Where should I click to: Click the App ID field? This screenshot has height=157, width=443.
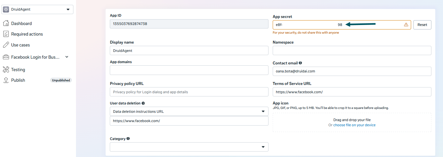click(x=189, y=24)
